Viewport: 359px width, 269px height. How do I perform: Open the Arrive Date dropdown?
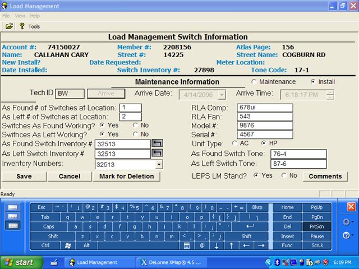click(x=221, y=95)
